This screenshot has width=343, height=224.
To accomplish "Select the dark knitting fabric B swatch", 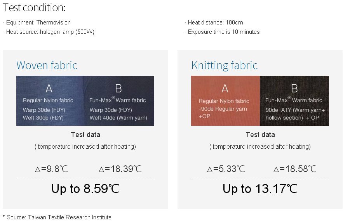I will 294,101.
